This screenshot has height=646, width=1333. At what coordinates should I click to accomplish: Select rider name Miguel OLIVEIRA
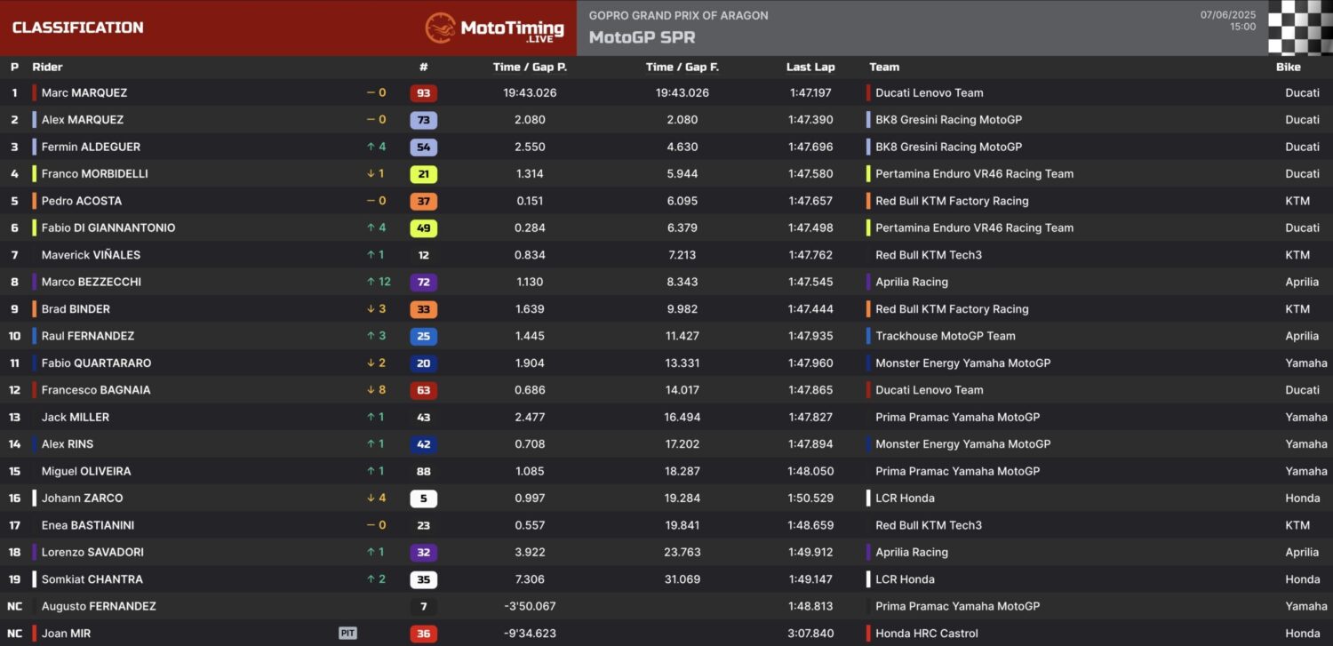pyautogui.click(x=86, y=471)
